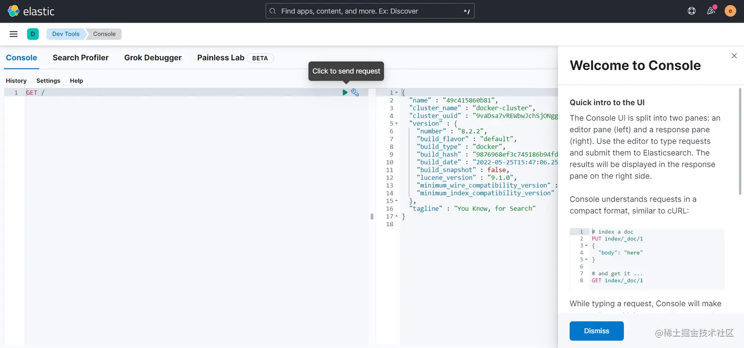This screenshot has height=348, width=744.
Task: Focus the global search field
Action: [370, 11]
